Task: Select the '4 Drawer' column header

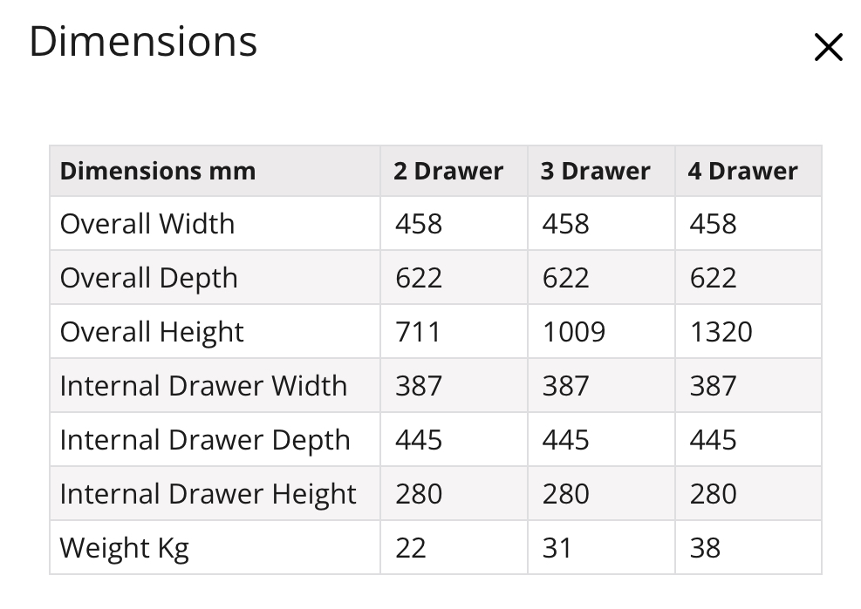Action: click(x=742, y=171)
